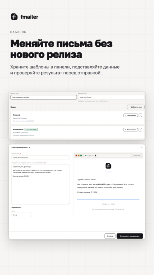
Task: Click the template name field "Подтверждение заказа"
Action: (43, 97)
